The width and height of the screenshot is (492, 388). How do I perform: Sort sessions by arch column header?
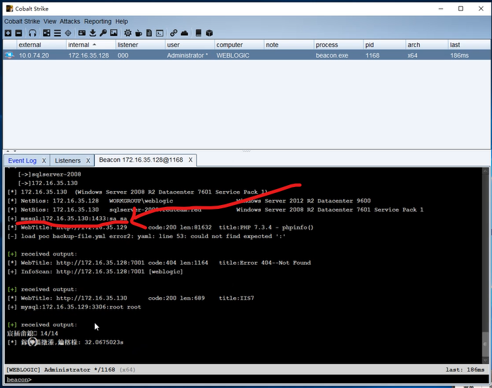(426, 44)
